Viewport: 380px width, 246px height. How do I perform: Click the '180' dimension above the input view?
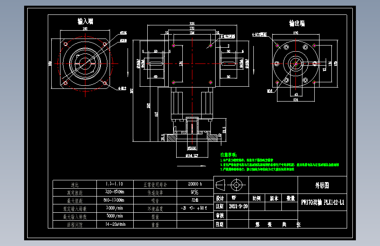[85, 28]
